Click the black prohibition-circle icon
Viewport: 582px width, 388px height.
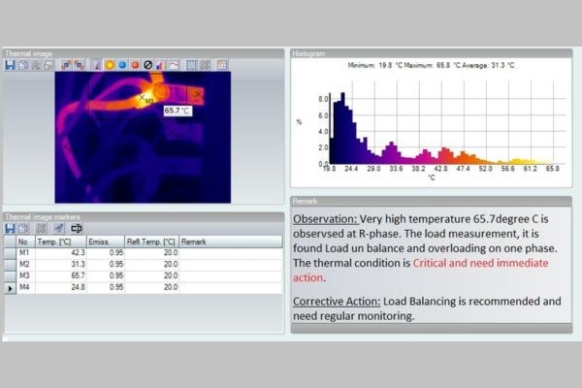coord(147,65)
